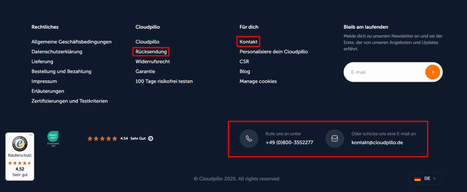This screenshot has width=467, height=192.
Task: Expand the DE language dropdown
Action: [x=426, y=179]
